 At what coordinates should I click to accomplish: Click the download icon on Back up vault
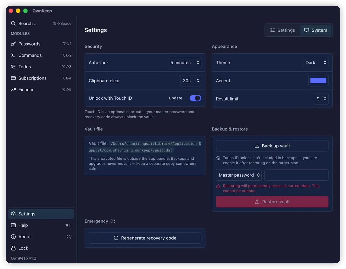tap(257, 146)
